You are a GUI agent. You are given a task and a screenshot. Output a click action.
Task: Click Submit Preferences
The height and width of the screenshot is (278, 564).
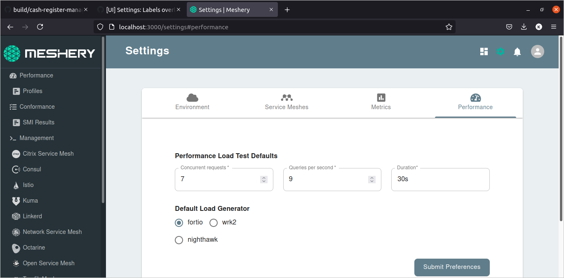pyautogui.click(x=452, y=267)
